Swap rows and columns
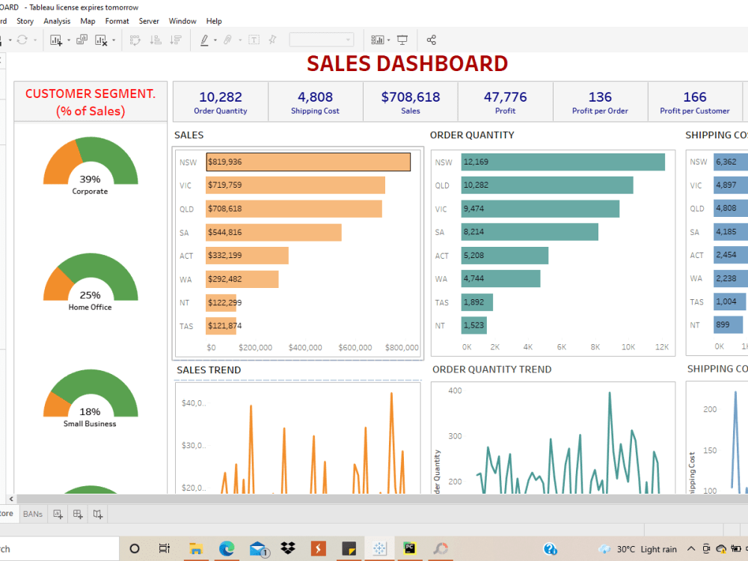The width and height of the screenshot is (748, 561). click(135, 40)
